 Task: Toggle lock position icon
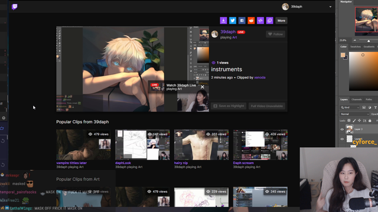pyautogui.click(x=359, y=120)
